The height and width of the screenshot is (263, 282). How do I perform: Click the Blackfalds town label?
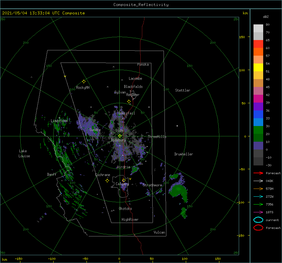coord(133,87)
